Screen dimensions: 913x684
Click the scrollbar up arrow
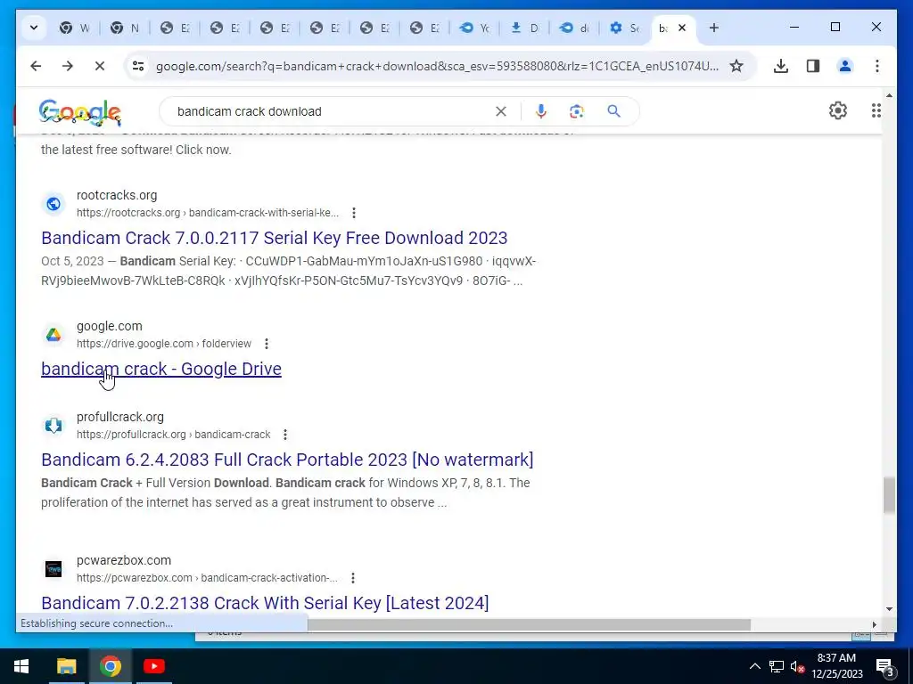coord(889,95)
